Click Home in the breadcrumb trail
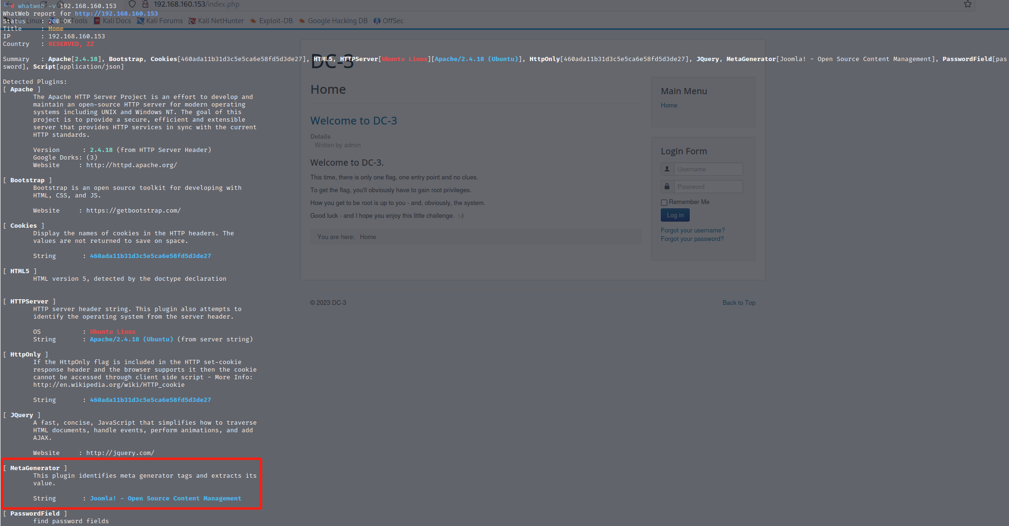Image resolution: width=1009 pixels, height=526 pixels. coord(368,237)
